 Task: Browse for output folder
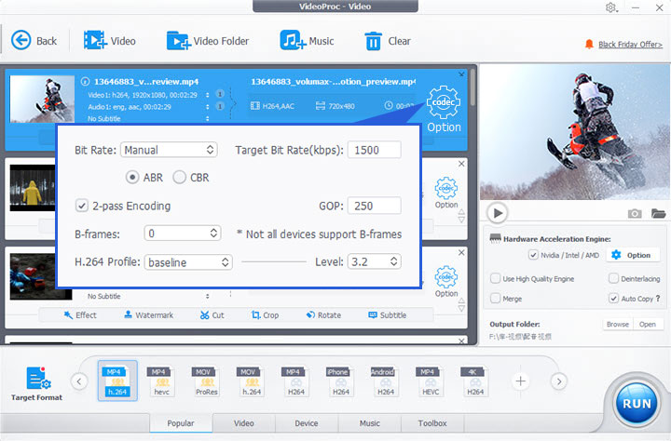tap(618, 325)
